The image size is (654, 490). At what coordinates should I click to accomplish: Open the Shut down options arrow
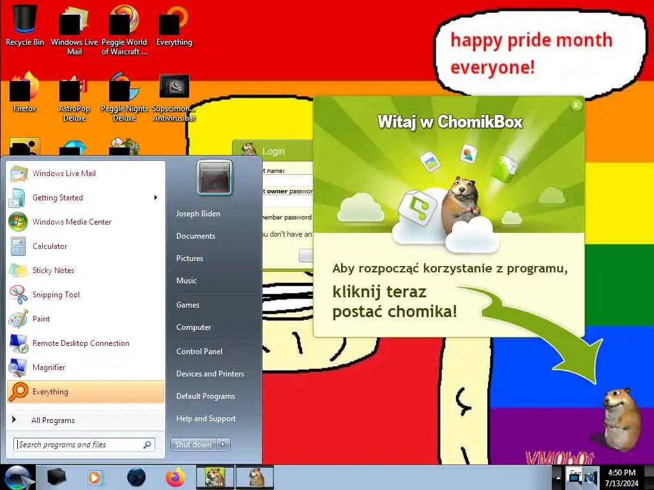[223, 445]
